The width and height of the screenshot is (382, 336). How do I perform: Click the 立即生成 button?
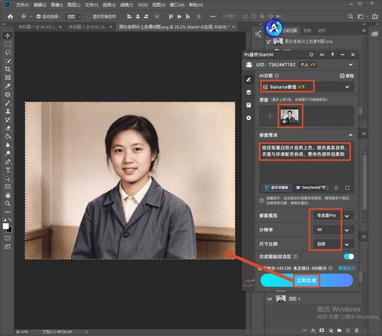point(307,280)
